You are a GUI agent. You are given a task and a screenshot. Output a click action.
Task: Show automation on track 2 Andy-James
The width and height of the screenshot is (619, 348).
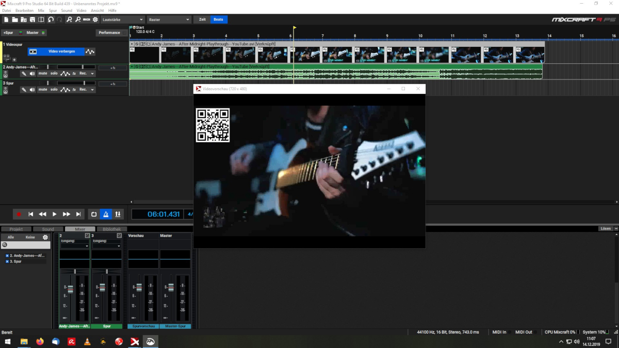tap(65, 74)
